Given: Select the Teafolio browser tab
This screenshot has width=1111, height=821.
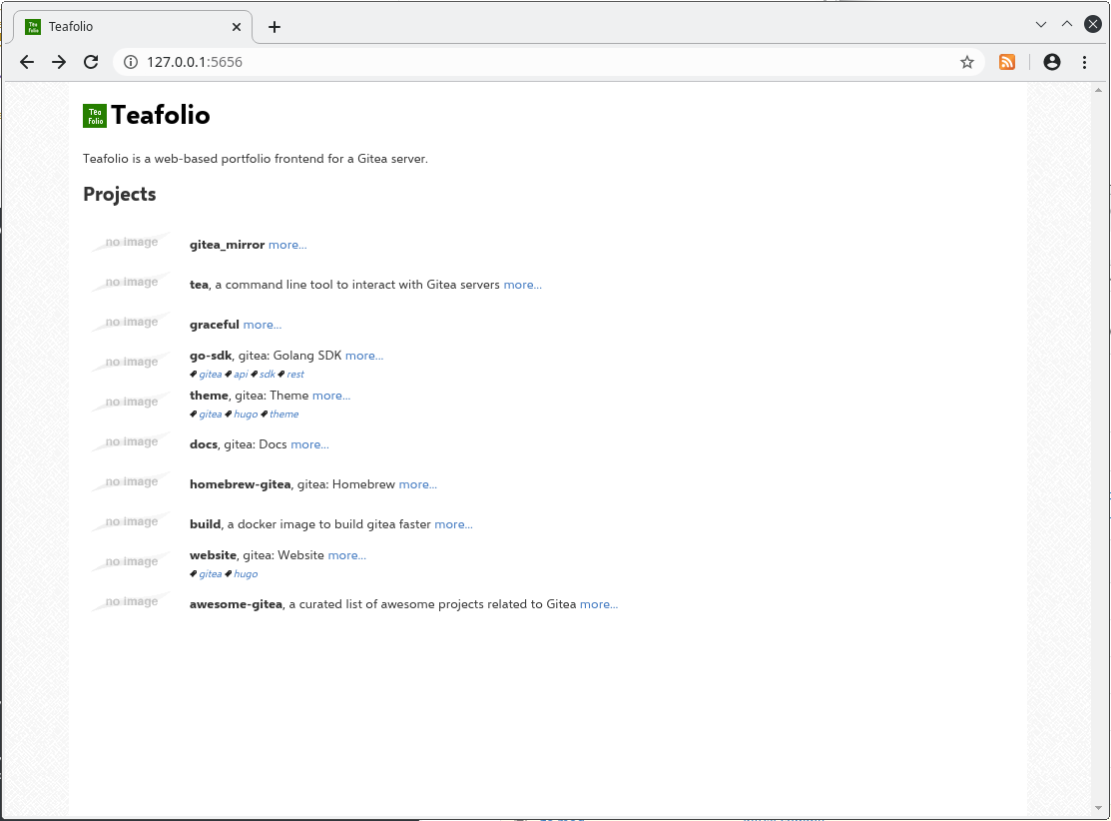Looking at the screenshot, I should [x=133, y=27].
